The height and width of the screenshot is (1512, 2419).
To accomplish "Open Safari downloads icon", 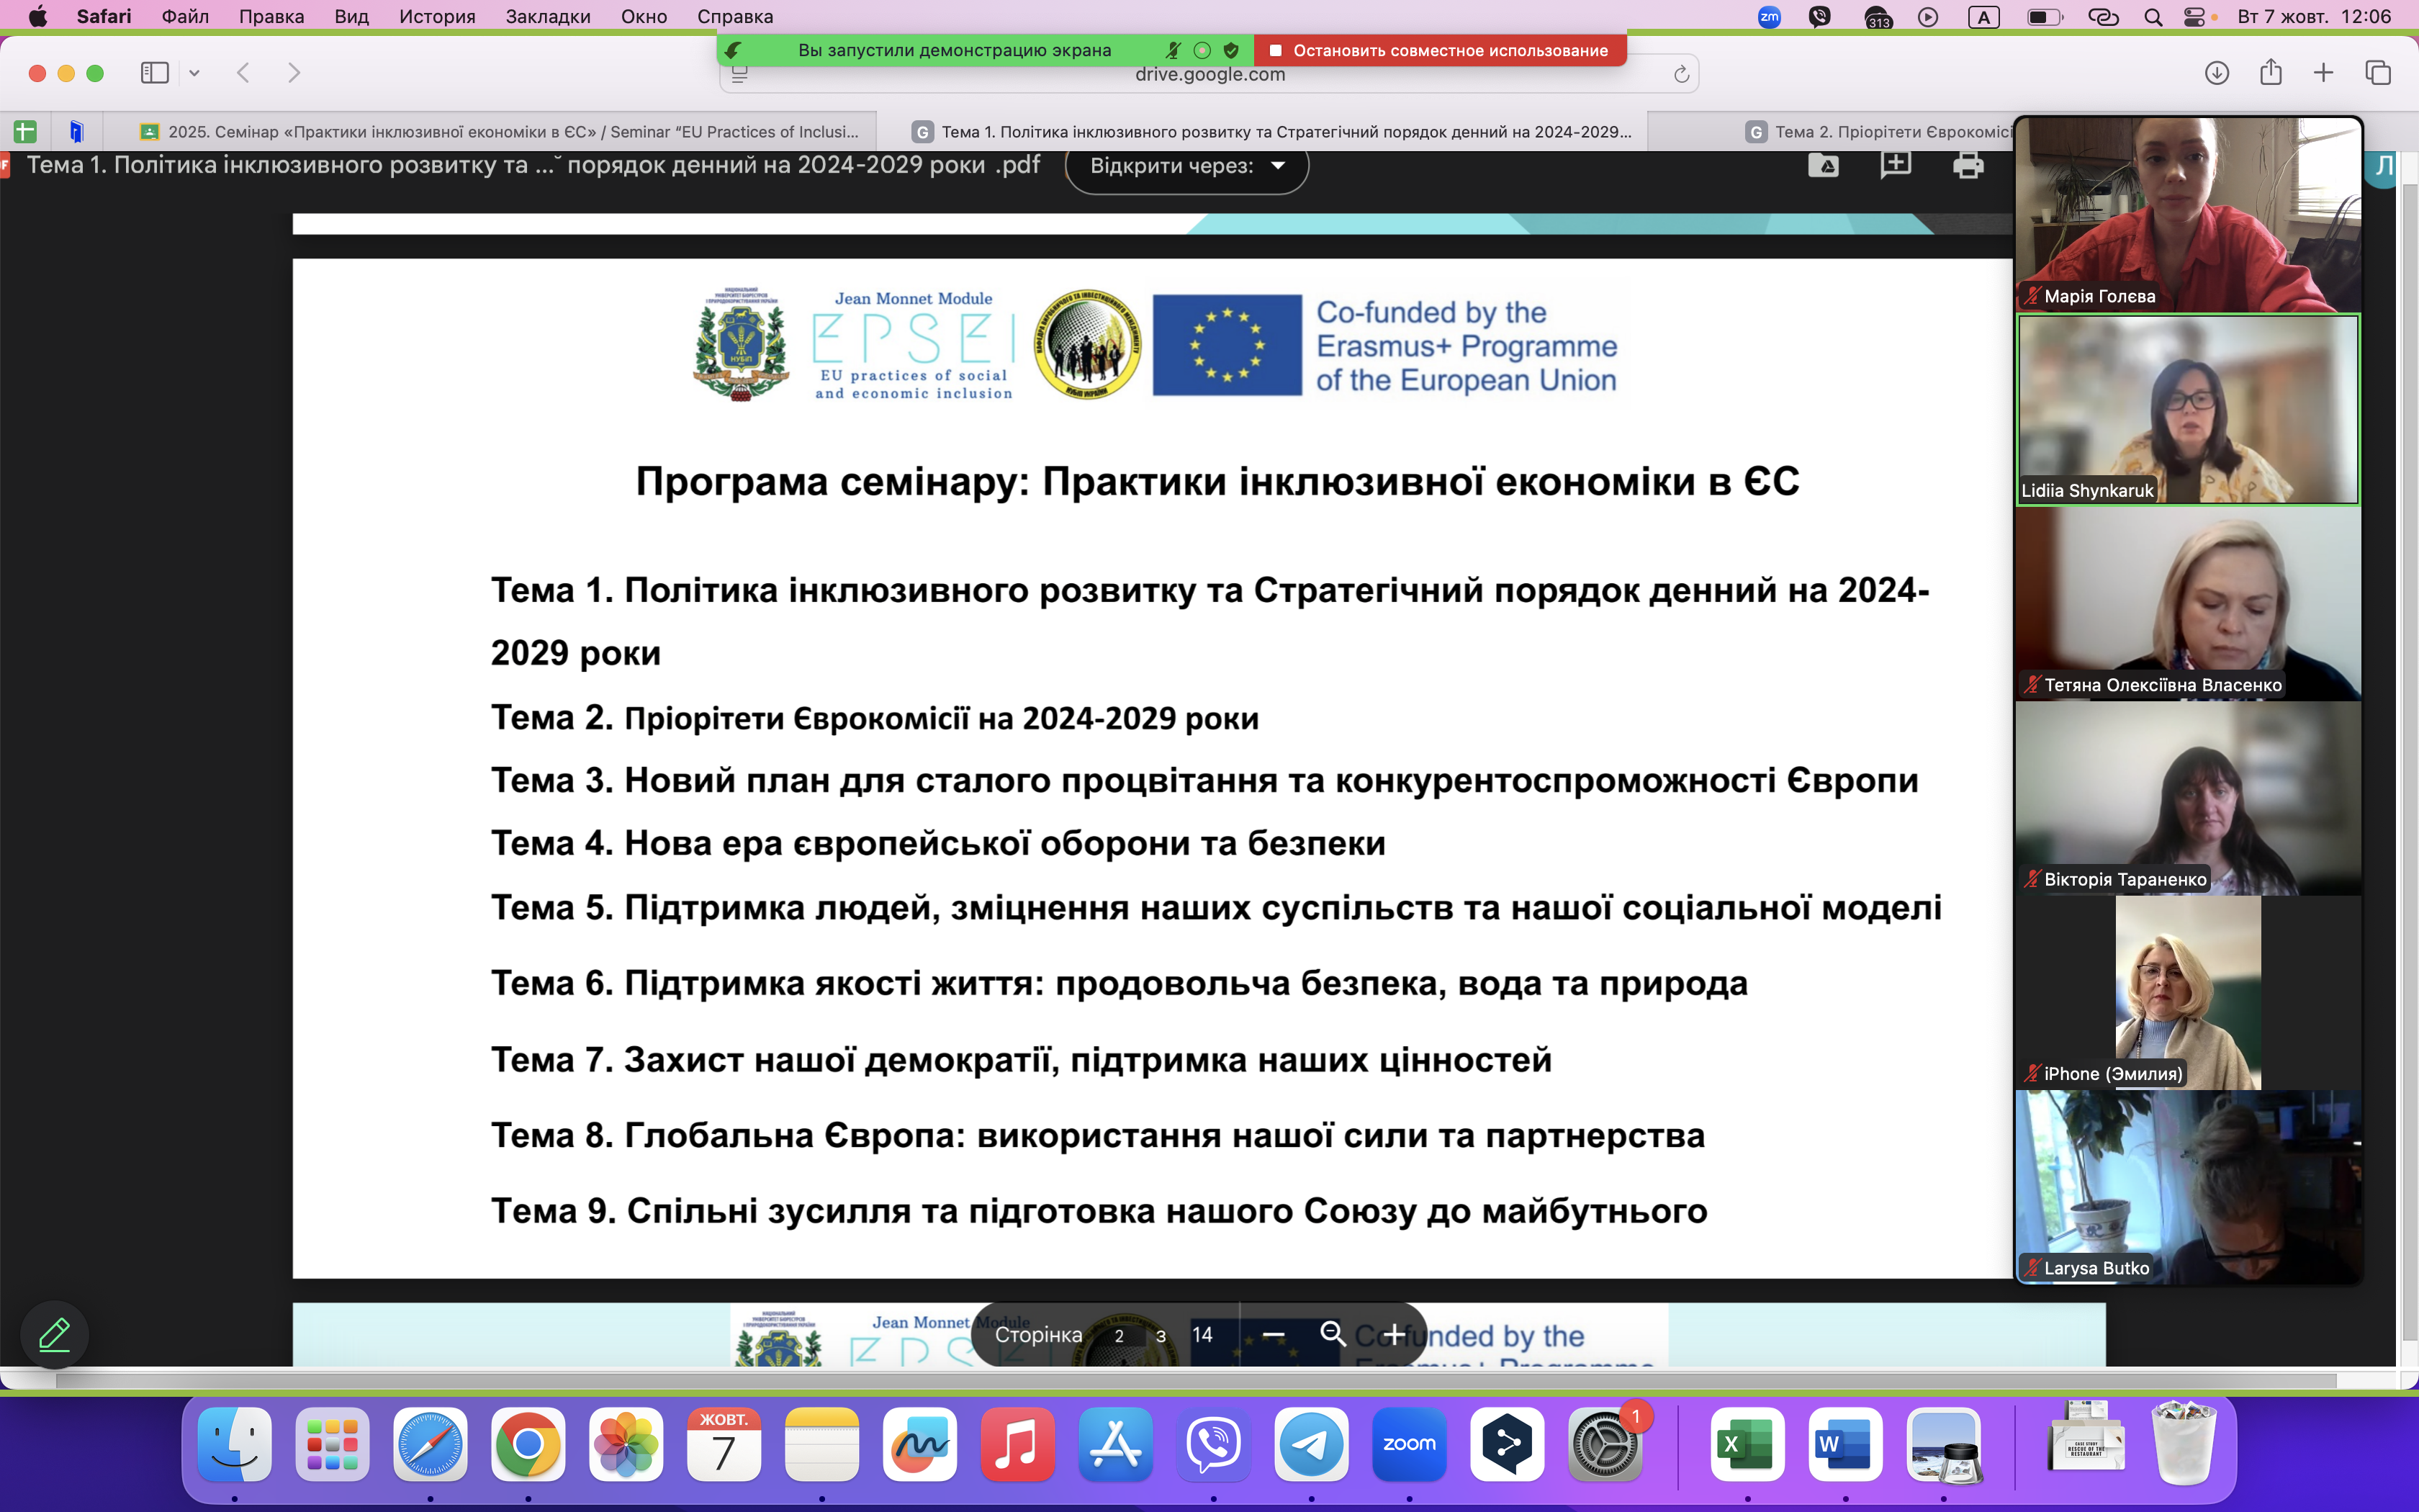I will click(2216, 73).
